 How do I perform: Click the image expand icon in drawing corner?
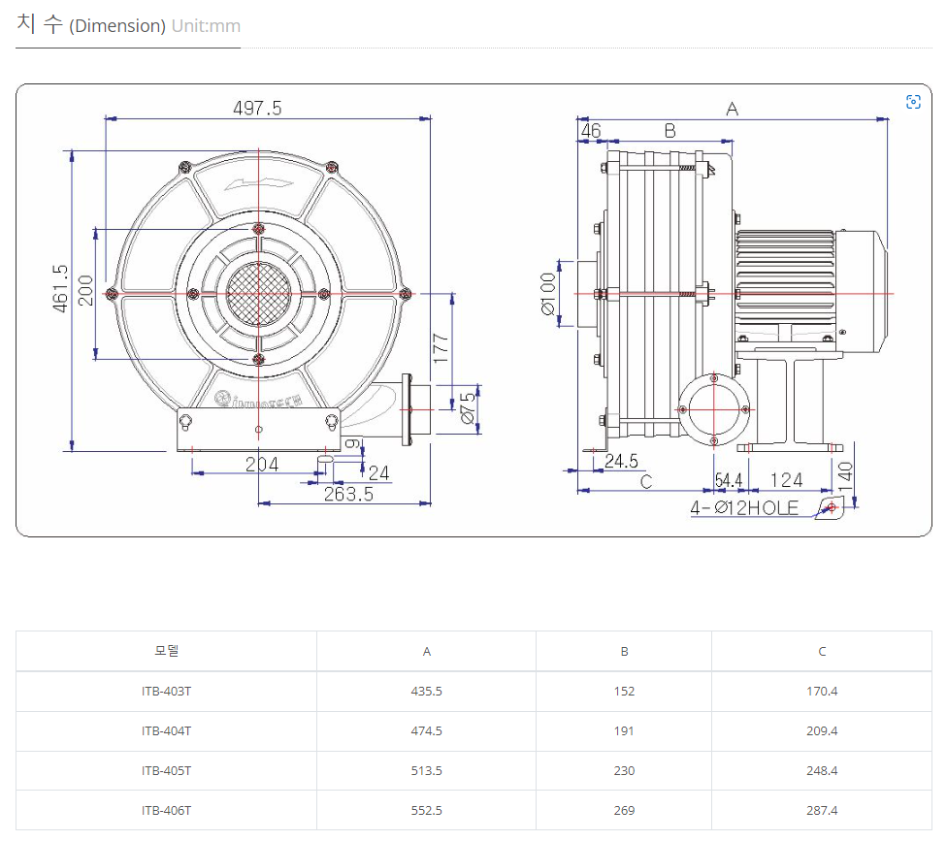click(912, 102)
